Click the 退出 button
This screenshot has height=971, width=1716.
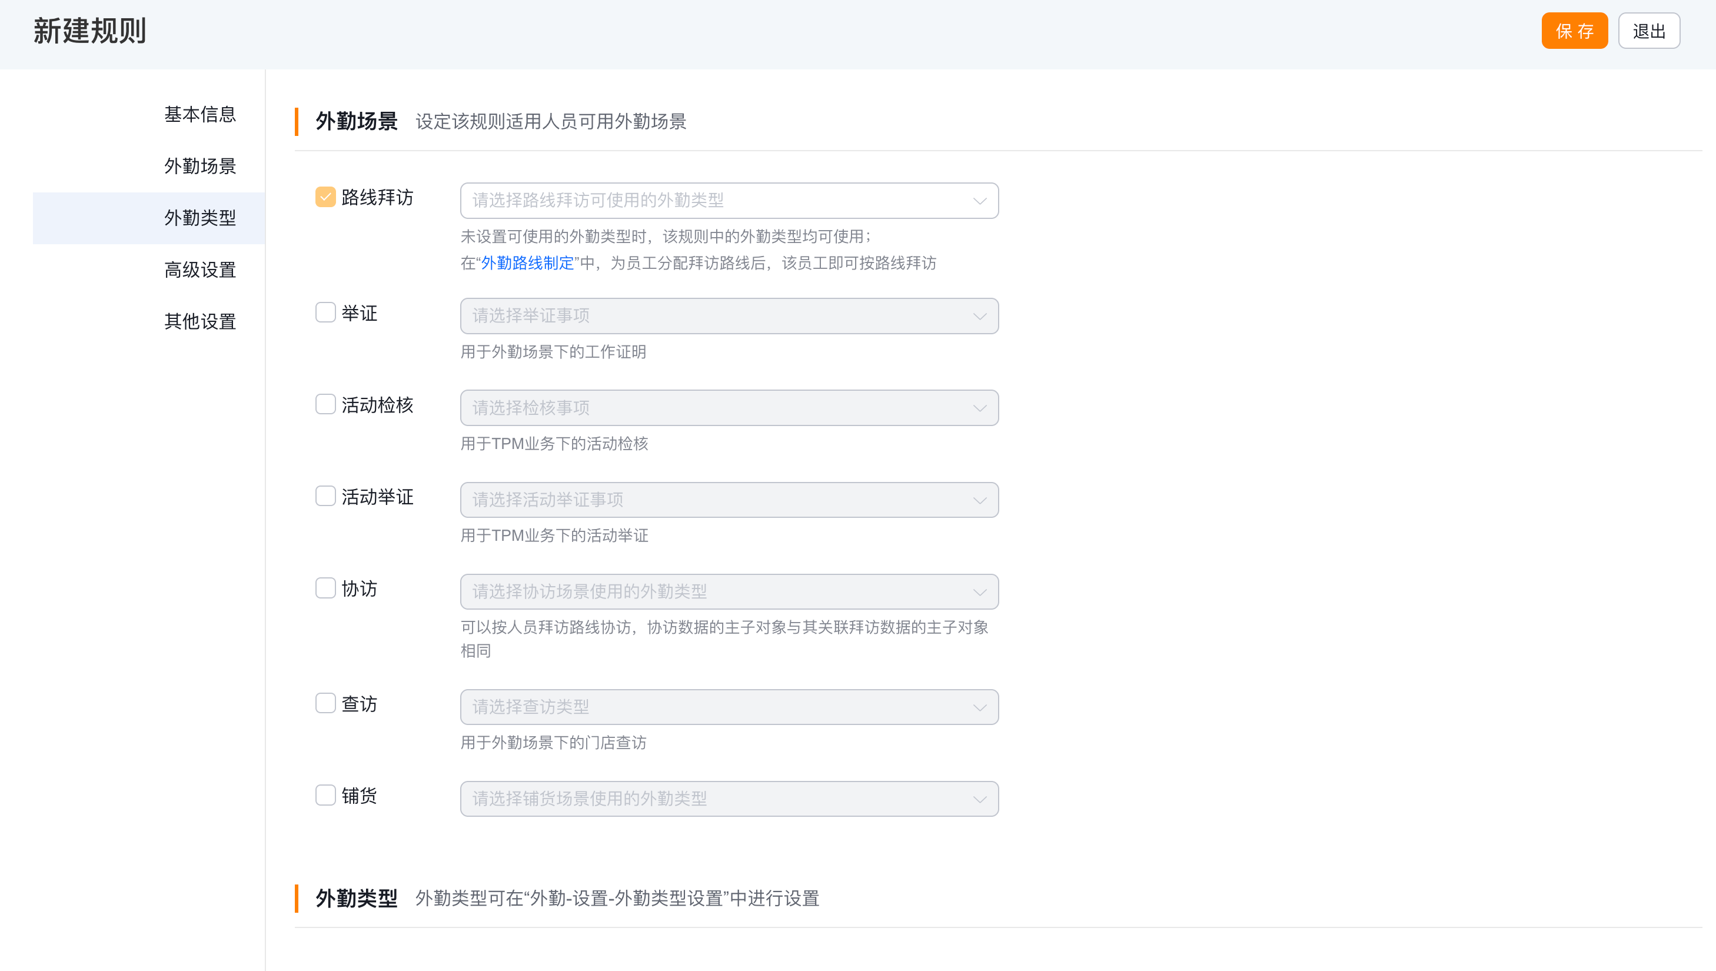click(1649, 31)
